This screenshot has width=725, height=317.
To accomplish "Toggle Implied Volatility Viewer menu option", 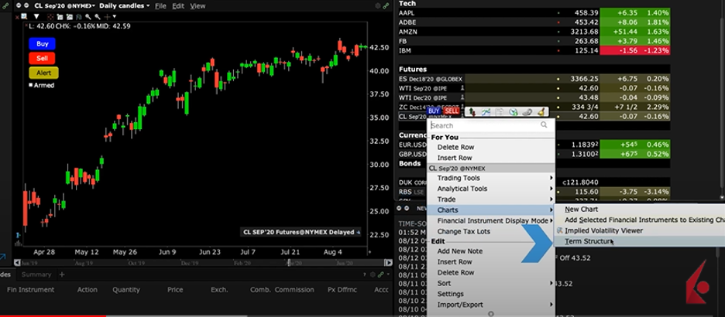I will tap(603, 230).
